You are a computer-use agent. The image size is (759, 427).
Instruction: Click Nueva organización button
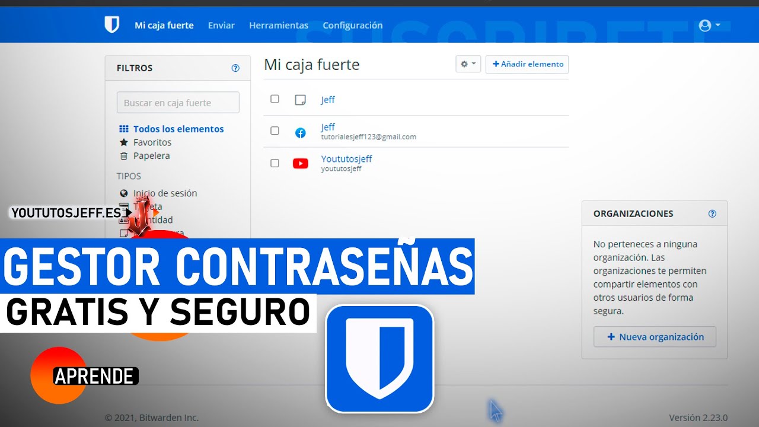click(x=655, y=337)
